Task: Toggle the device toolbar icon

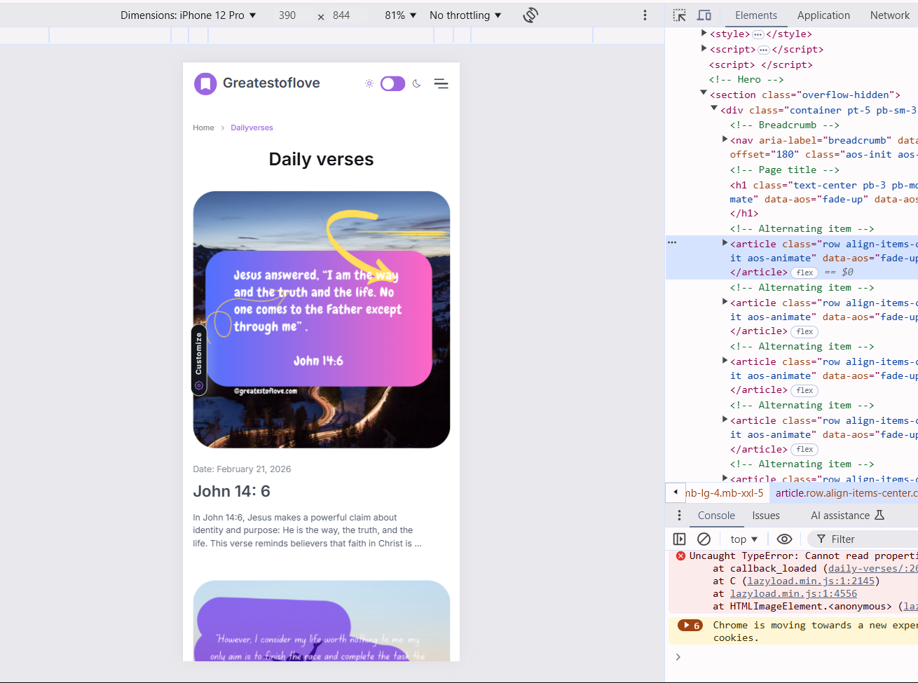Action: 704,15
